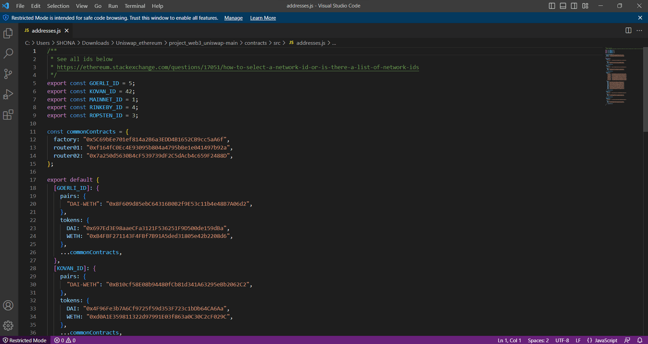Open the Terminal menu
This screenshot has width=648, height=344.
coord(135,6)
